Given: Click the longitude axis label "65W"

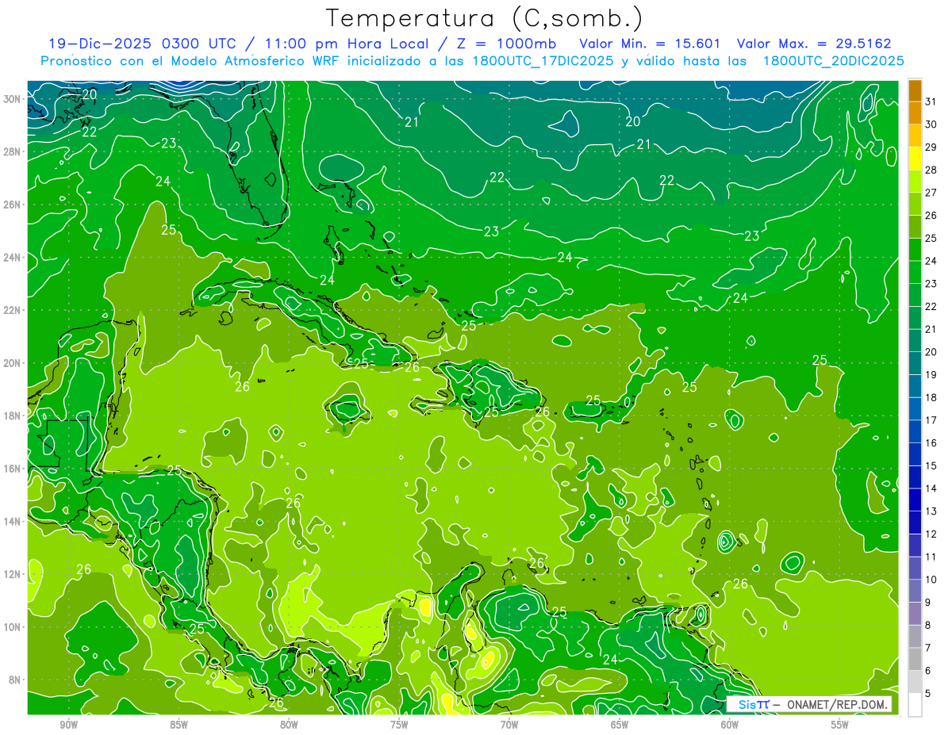Looking at the screenshot, I should click(x=620, y=725).
